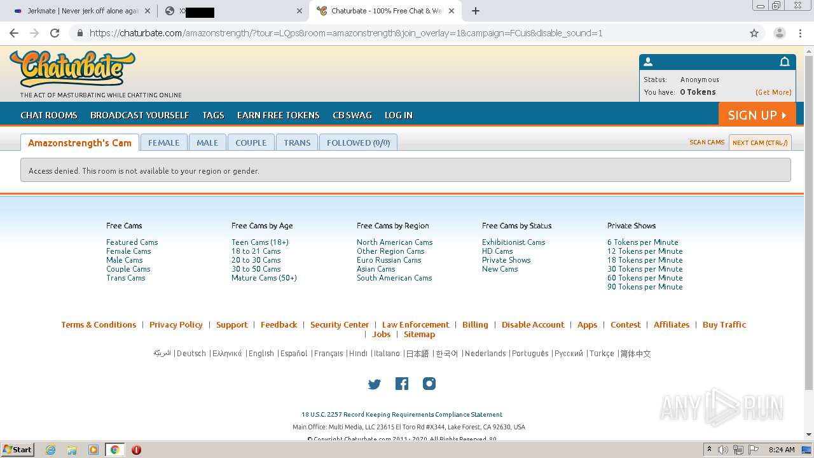
Task: Open the file explorer from the taskbar
Action: (72, 450)
